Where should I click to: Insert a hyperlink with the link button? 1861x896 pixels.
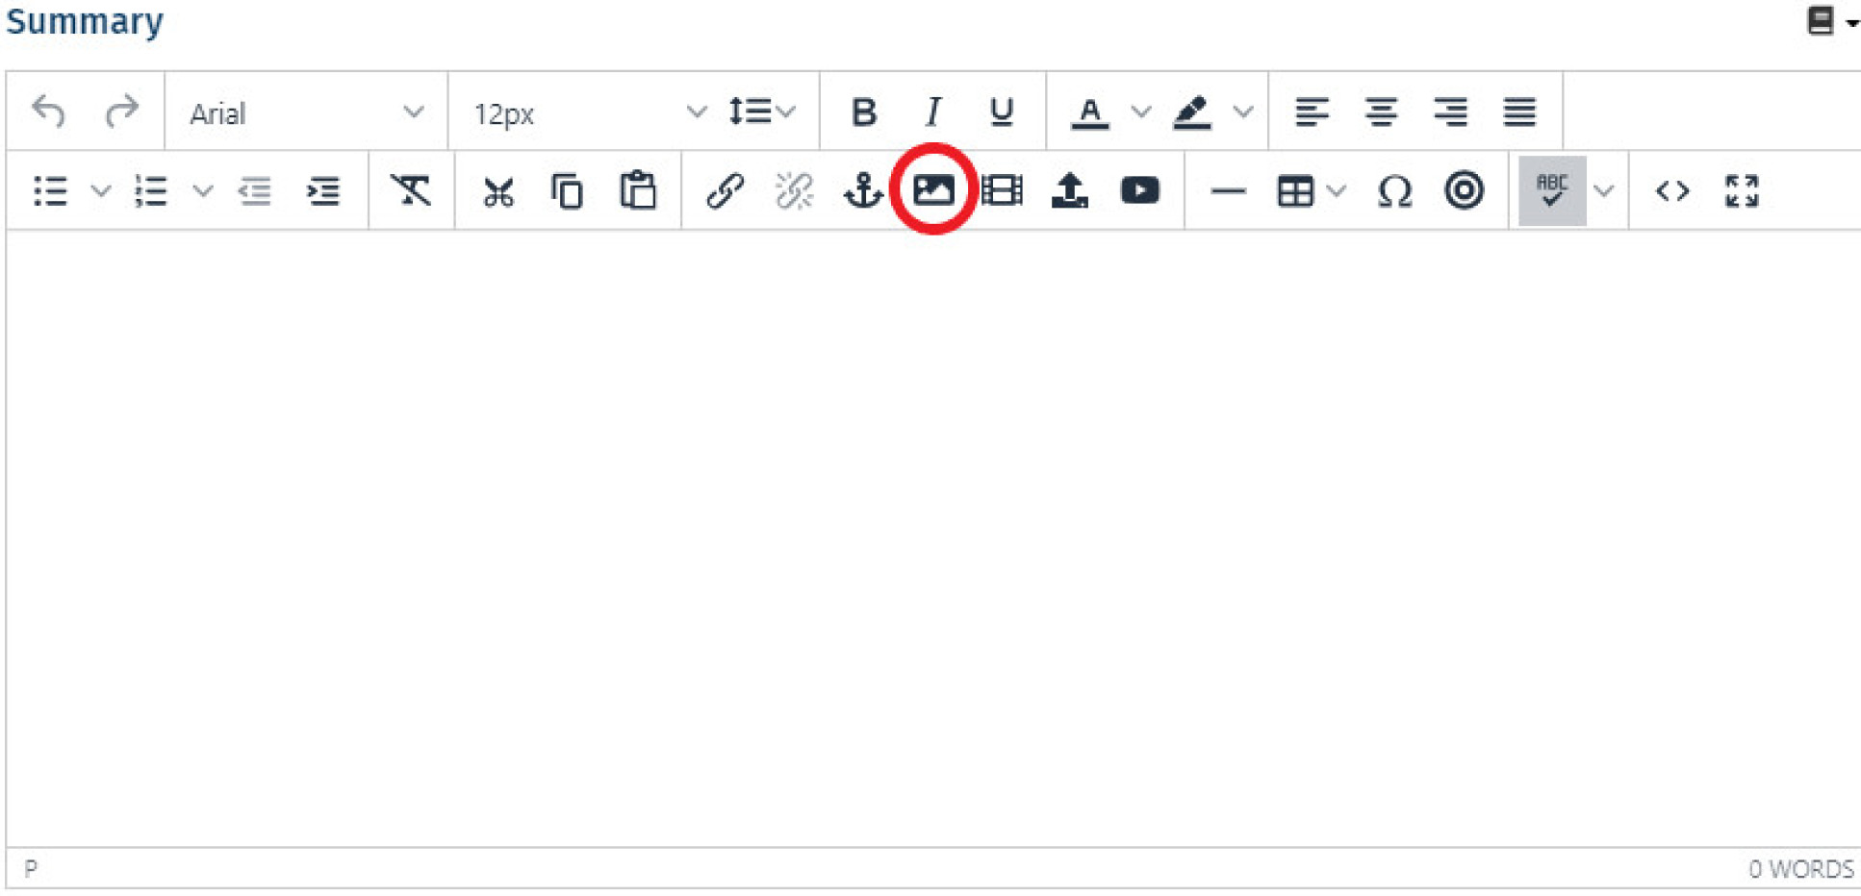tap(724, 190)
